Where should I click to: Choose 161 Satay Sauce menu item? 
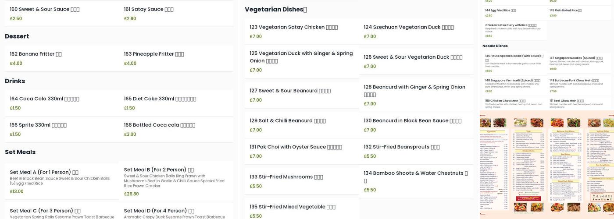[x=148, y=9]
